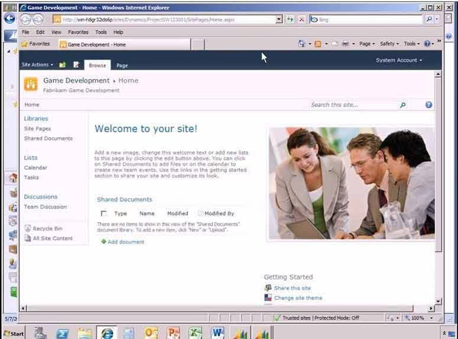
Task: Open Outlook from the taskbar
Action: coord(151,333)
